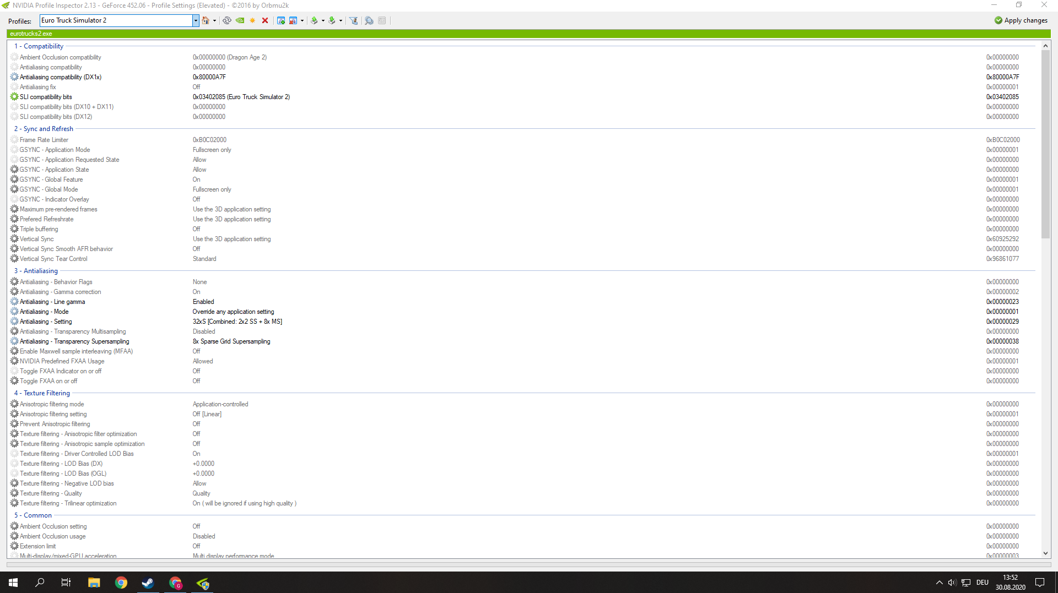Click the refresh profile arrows icon

(226, 20)
